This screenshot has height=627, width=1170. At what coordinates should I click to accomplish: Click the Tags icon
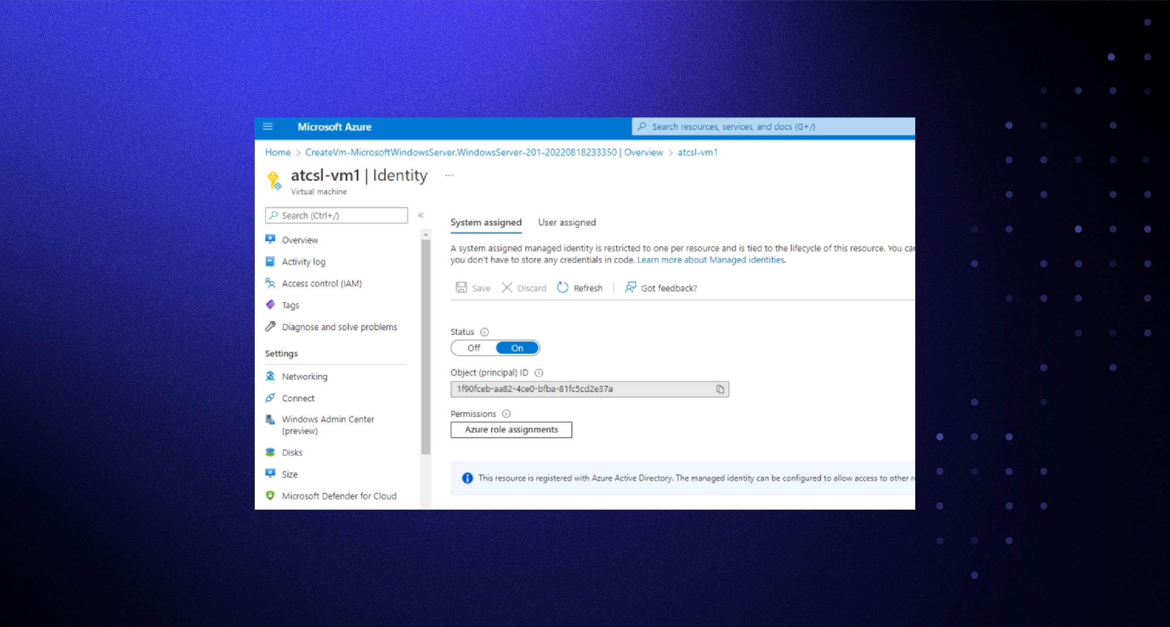point(270,305)
